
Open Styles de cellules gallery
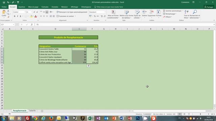pos(137,14)
